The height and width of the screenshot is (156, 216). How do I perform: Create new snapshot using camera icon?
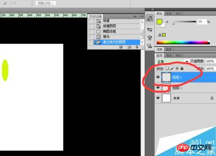point(129,47)
